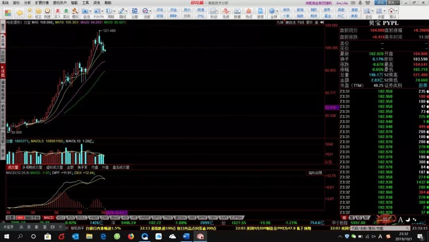Expand the 画线 dropdown arrow
Screen dimensions: 429x242
[126, 11]
